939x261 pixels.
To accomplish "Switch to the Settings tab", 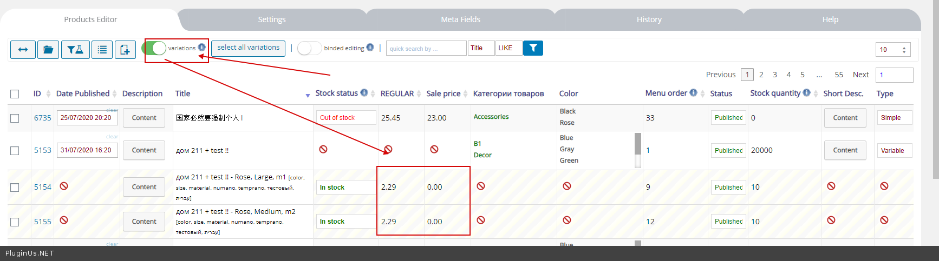I will click(272, 19).
